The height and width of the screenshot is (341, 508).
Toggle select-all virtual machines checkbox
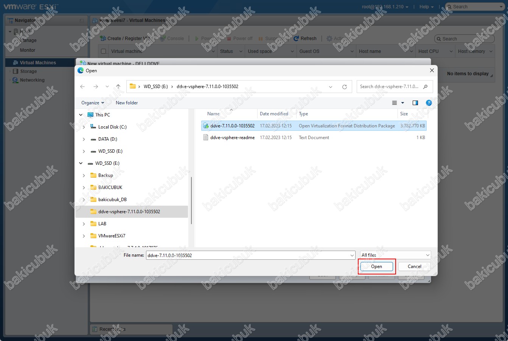pyautogui.click(x=103, y=51)
